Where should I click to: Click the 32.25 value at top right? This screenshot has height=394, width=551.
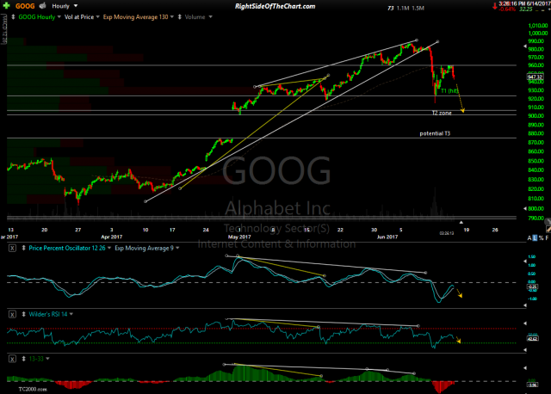click(x=526, y=9)
